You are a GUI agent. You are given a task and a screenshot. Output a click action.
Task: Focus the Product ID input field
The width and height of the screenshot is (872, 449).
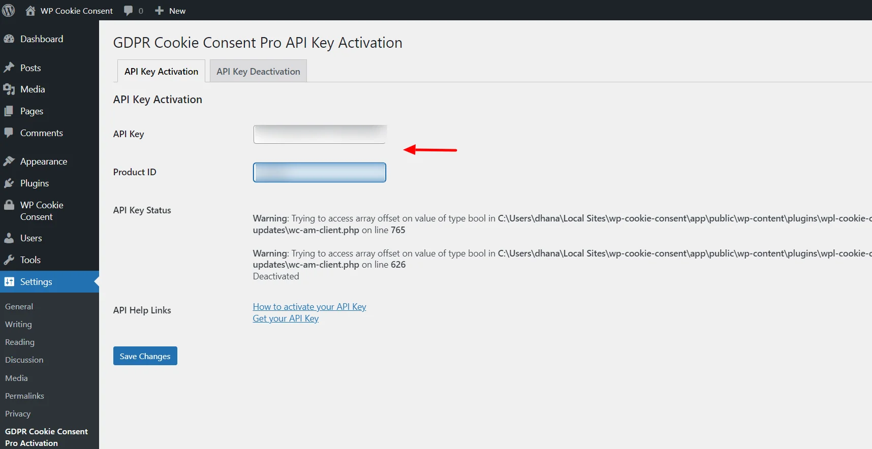(320, 172)
